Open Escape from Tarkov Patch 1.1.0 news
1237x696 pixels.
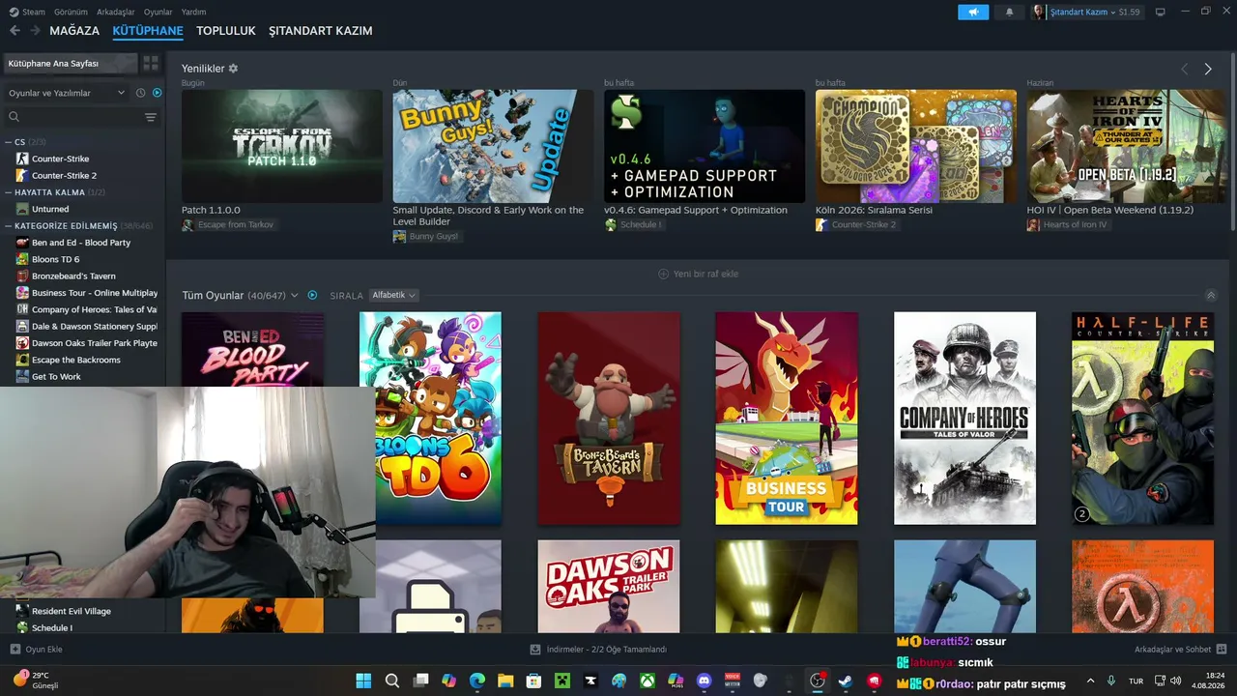pyautogui.click(x=282, y=146)
